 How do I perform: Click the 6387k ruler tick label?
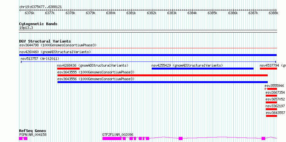point(253,13)
